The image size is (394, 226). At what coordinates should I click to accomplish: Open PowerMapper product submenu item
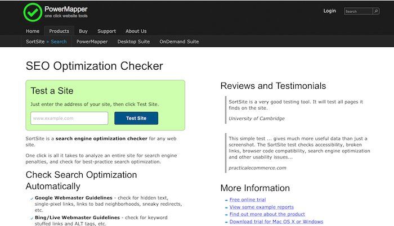[x=92, y=42]
